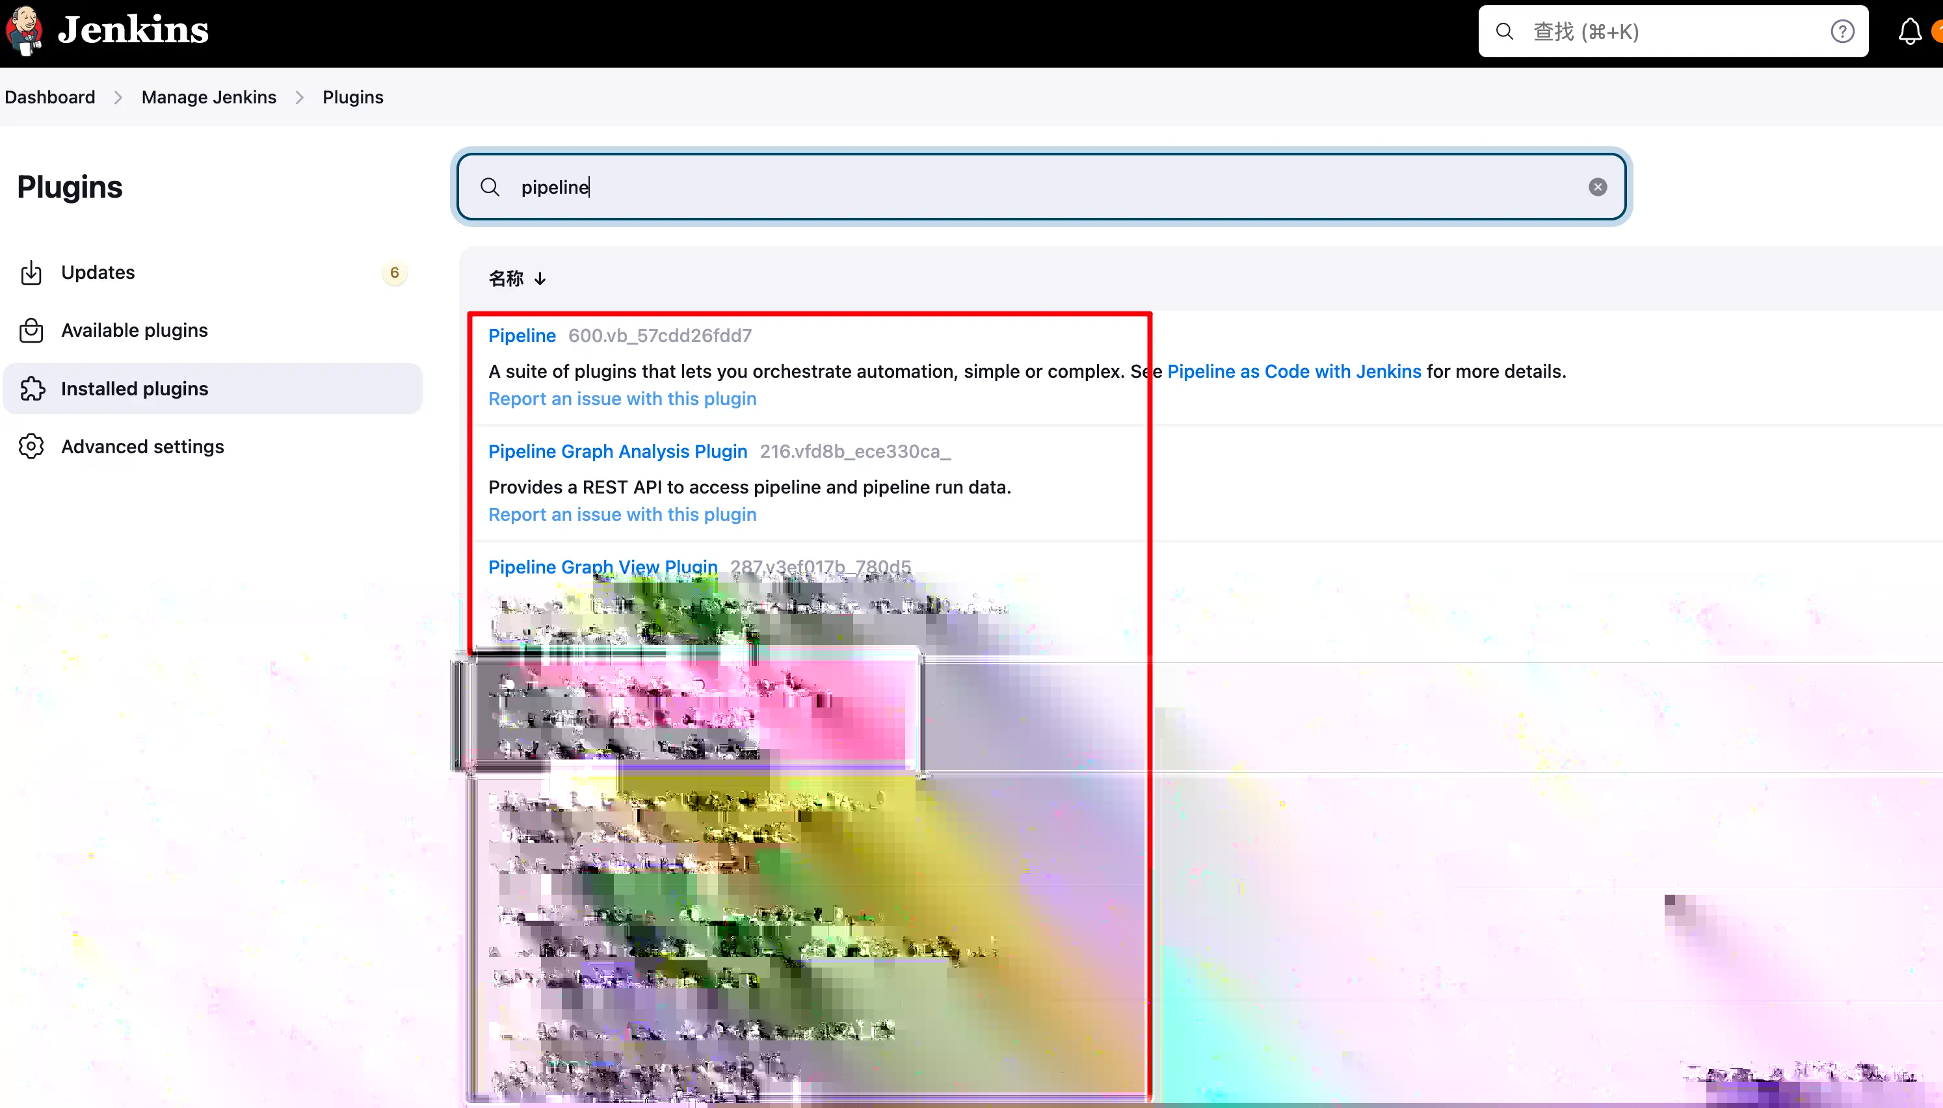Focus the 查找 header search field
The width and height of the screenshot is (1943, 1108).
1673,31
